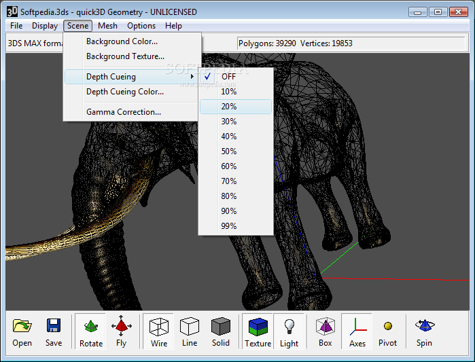Choose Background Texture... menu entry

coord(132,56)
